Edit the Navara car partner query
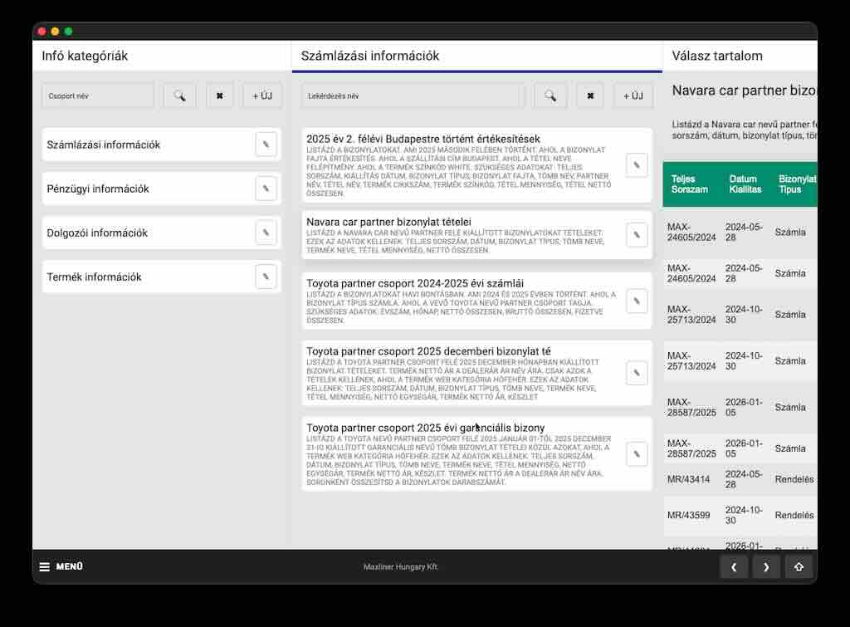Screen dimensions: 850x627 point(636,235)
